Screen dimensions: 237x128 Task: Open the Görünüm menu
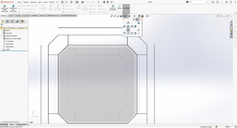tap(33, 2)
